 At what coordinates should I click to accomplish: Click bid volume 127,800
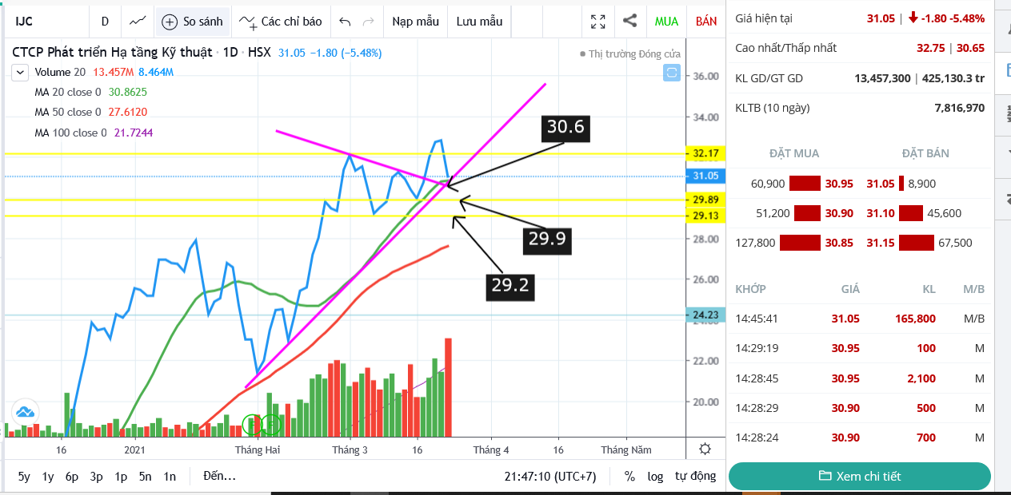(x=754, y=243)
